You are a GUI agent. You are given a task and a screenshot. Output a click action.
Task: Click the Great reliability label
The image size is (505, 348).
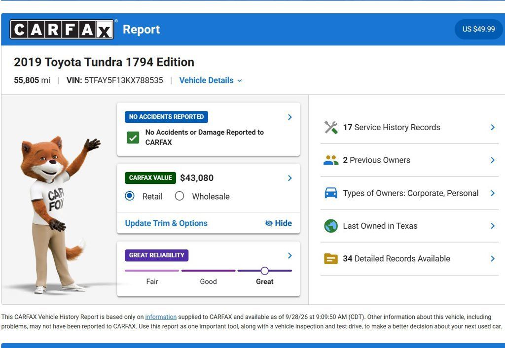click(265, 281)
